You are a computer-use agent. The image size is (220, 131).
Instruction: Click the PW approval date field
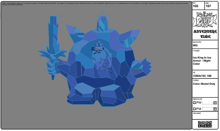[208, 103]
